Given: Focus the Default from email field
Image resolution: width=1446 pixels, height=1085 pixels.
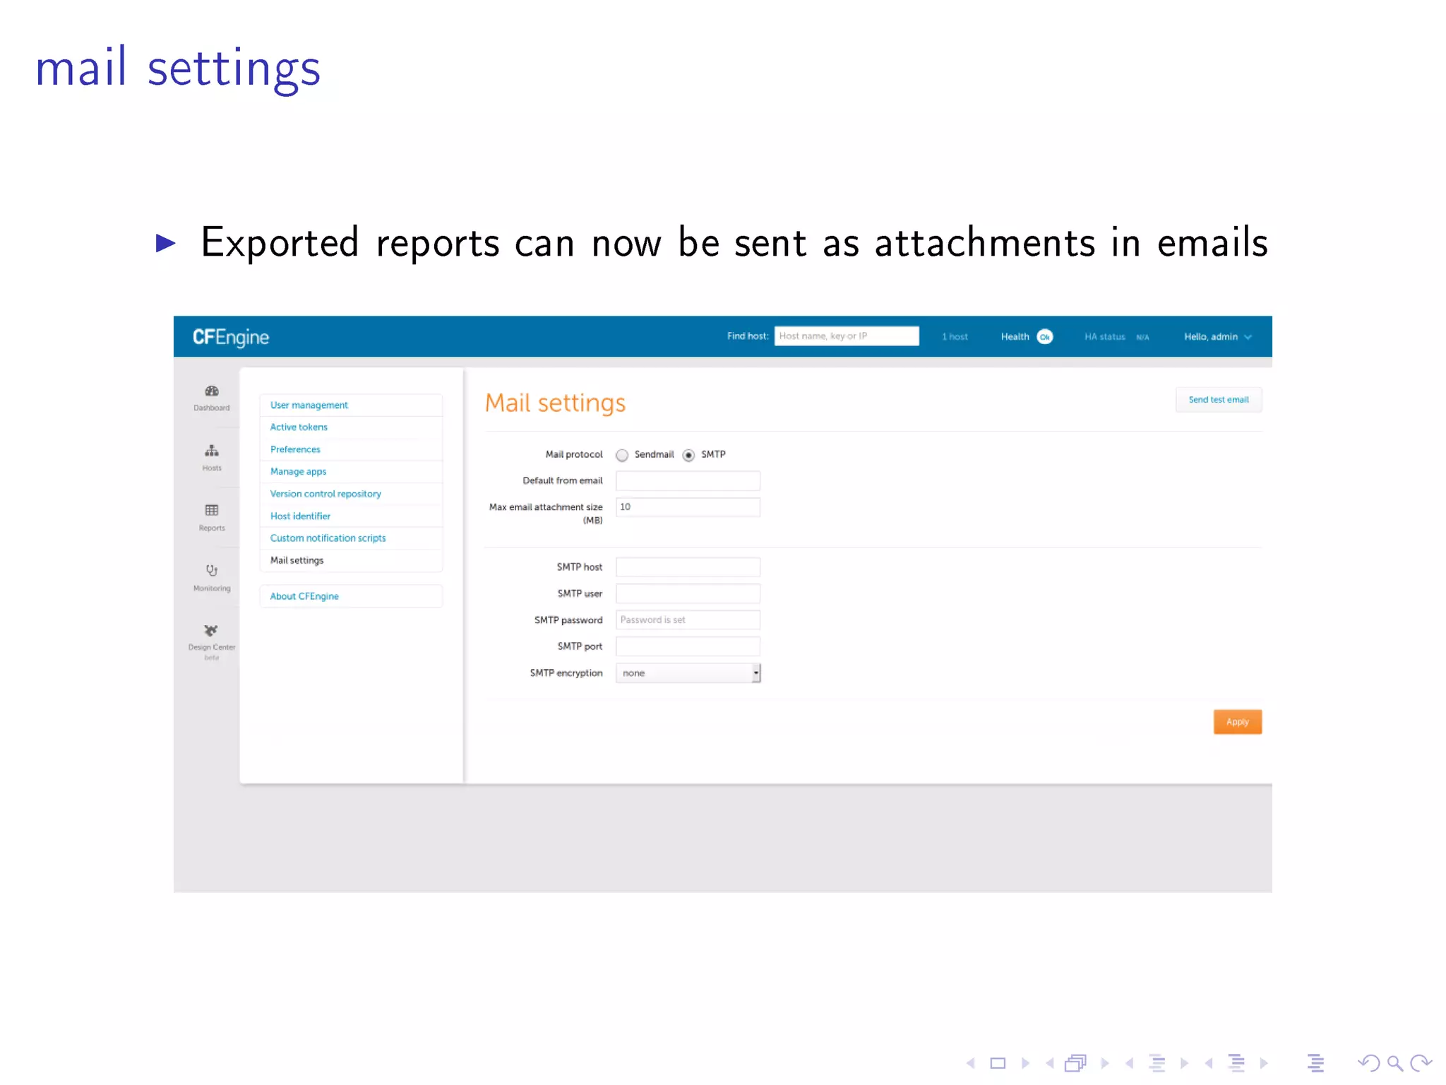Looking at the screenshot, I should [x=688, y=481].
